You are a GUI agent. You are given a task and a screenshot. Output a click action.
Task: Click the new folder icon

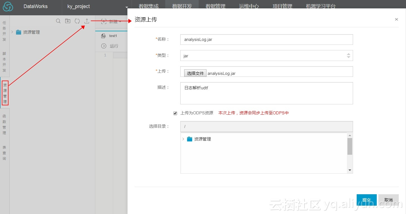tap(68, 21)
